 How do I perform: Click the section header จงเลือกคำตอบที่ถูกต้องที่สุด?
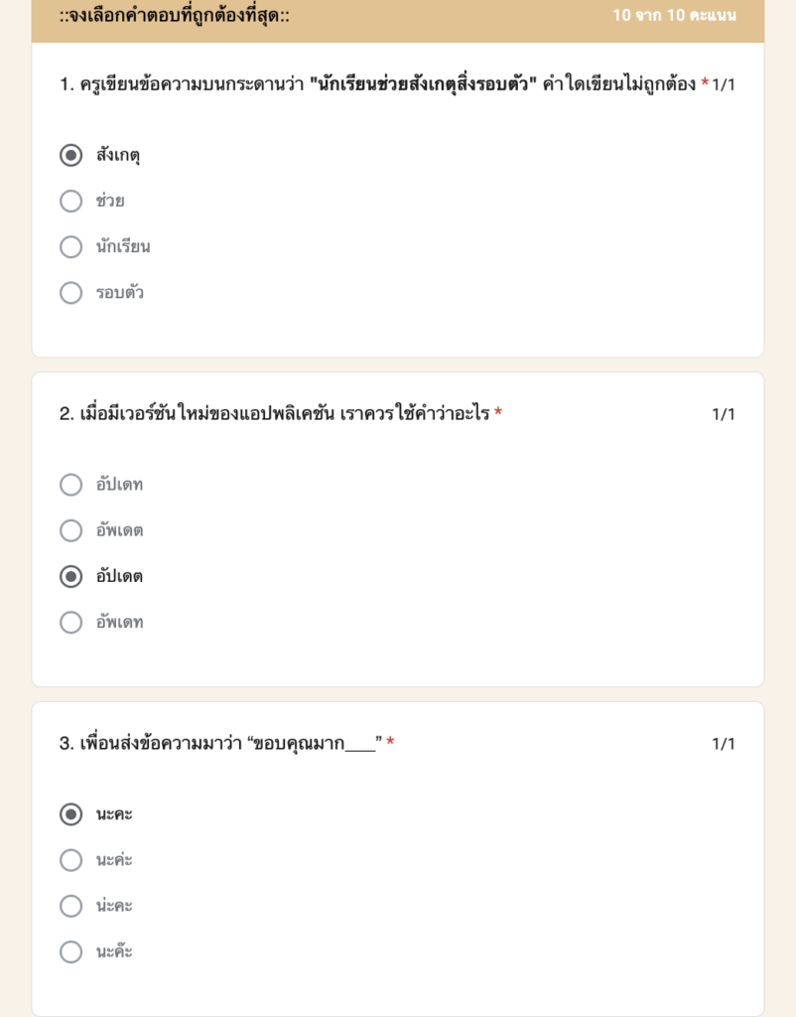coord(175,16)
